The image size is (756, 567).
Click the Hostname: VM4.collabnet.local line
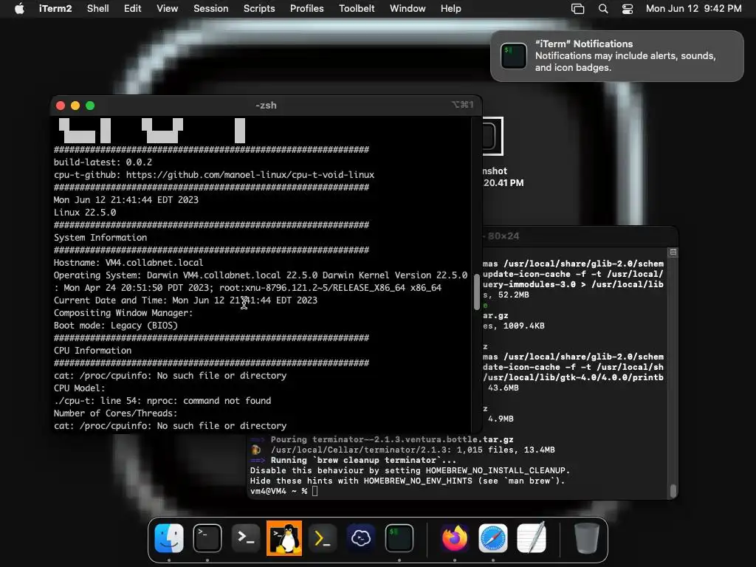click(128, 263)
